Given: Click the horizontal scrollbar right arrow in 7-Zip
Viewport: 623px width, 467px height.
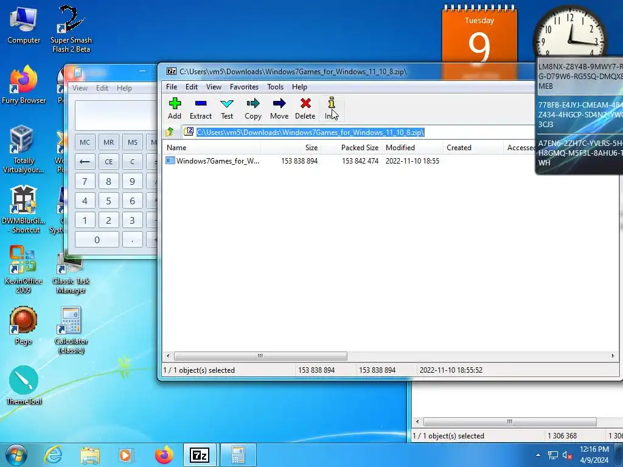Looking at the screenshot, I should [613, 356].
